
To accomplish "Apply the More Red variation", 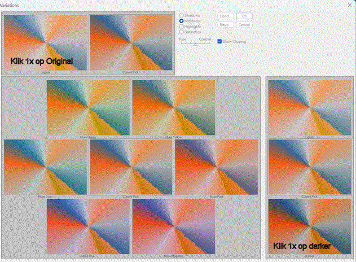I will click(x=217, y=167).
